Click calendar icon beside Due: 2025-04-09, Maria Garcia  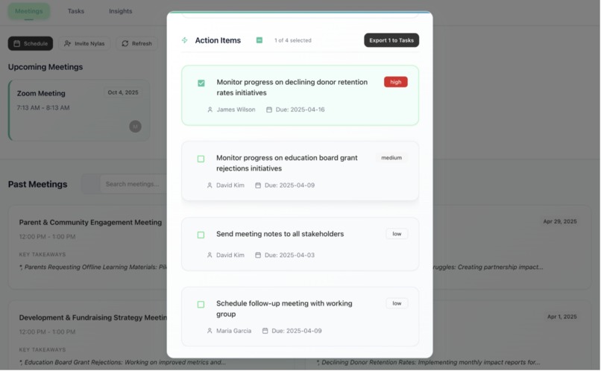tap(265, 331)
